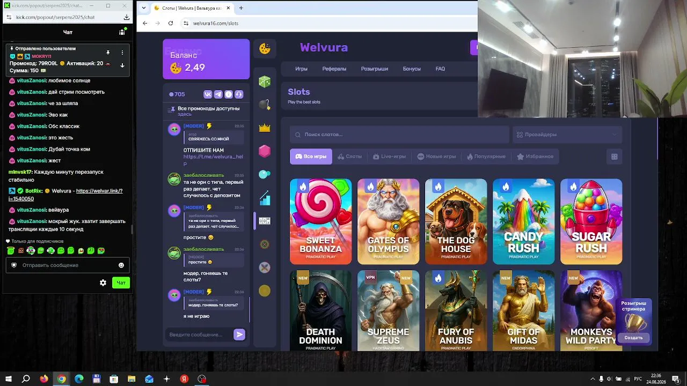Open Kick chat gift leaderboard icon
This screenshot has width=687, height=386.
122,32
